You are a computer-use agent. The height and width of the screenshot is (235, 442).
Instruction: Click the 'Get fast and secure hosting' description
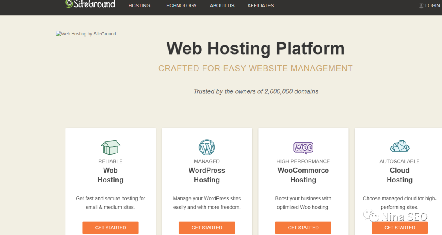[x=110, y=203]
